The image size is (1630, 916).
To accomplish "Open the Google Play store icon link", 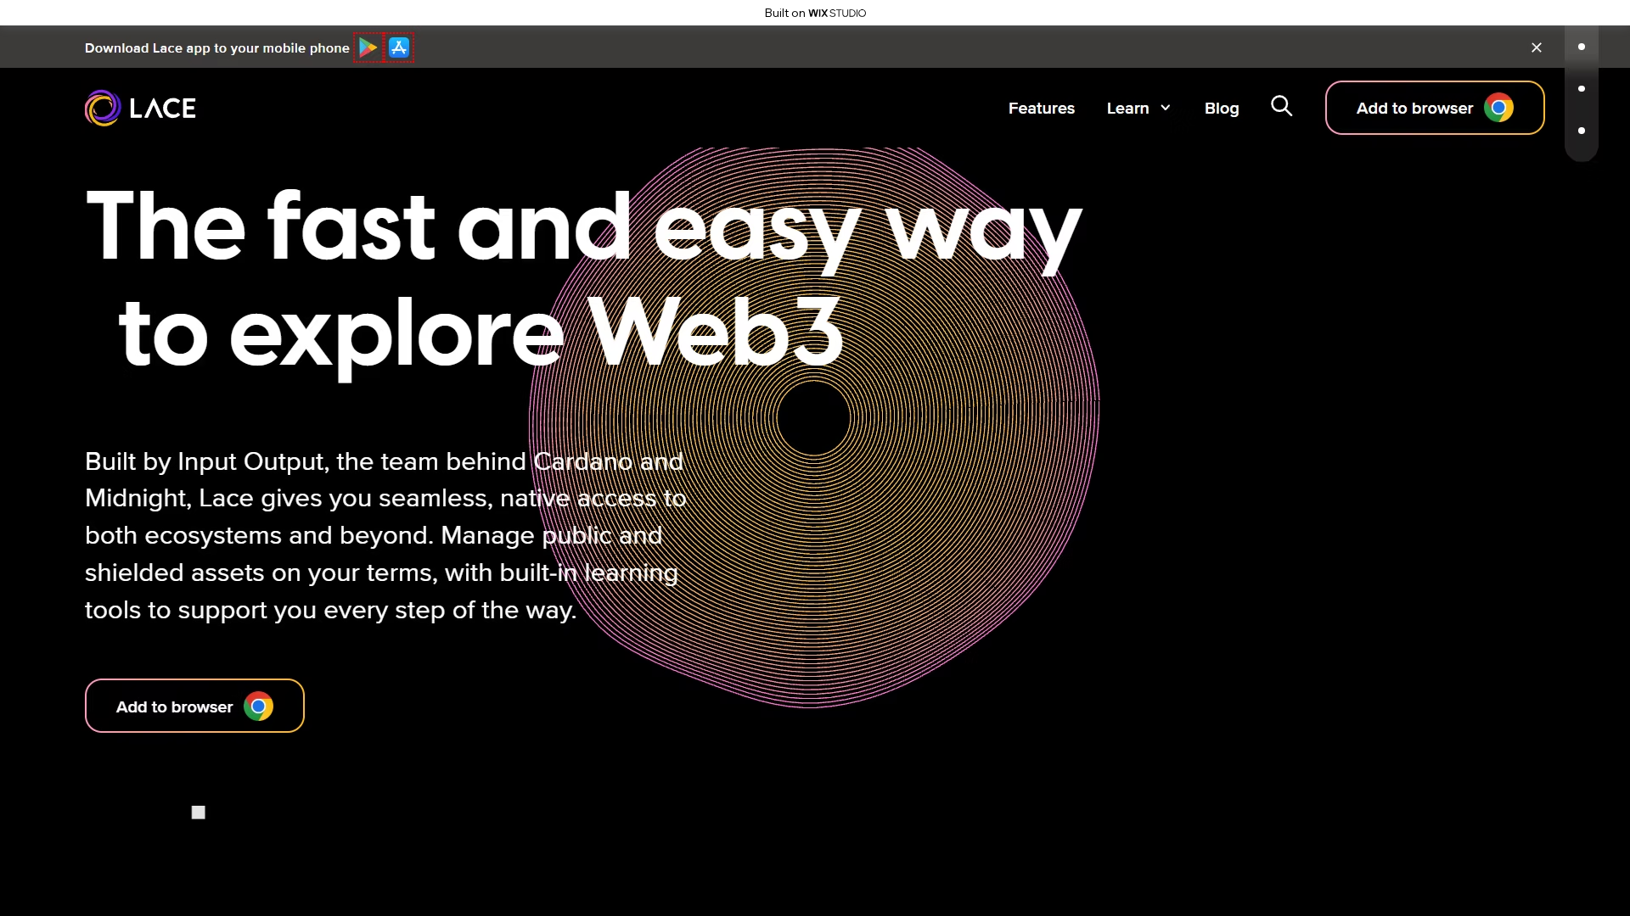I will [368, 47].
